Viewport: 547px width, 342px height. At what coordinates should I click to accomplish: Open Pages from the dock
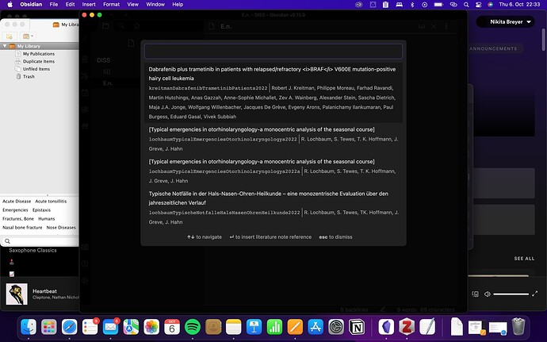click(295, 328)
